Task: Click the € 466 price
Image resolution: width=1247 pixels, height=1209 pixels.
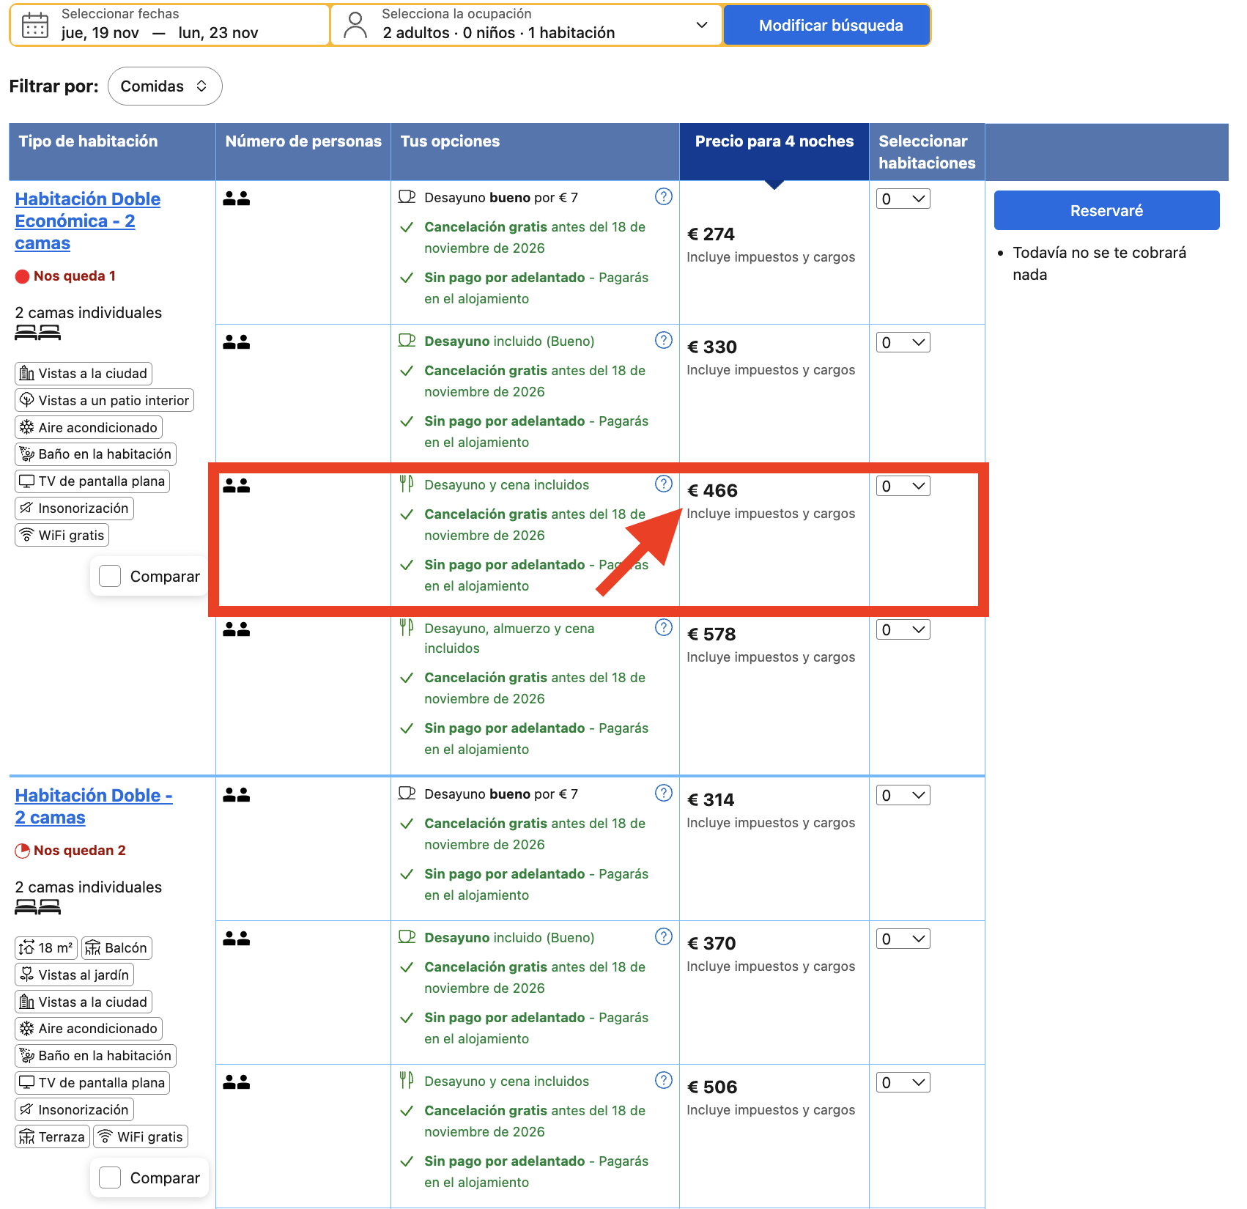Action: pyautogui.click(x=712, y=491)
